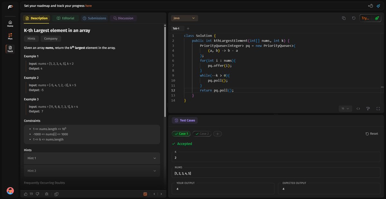The height and width of the screenshot is (199, 386).
Task: Open the paint roller theme settings
Action: coord(368,109)
